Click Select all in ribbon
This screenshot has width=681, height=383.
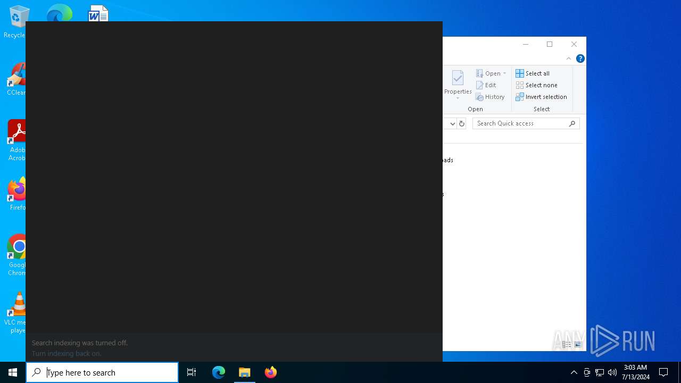[533, 73]
